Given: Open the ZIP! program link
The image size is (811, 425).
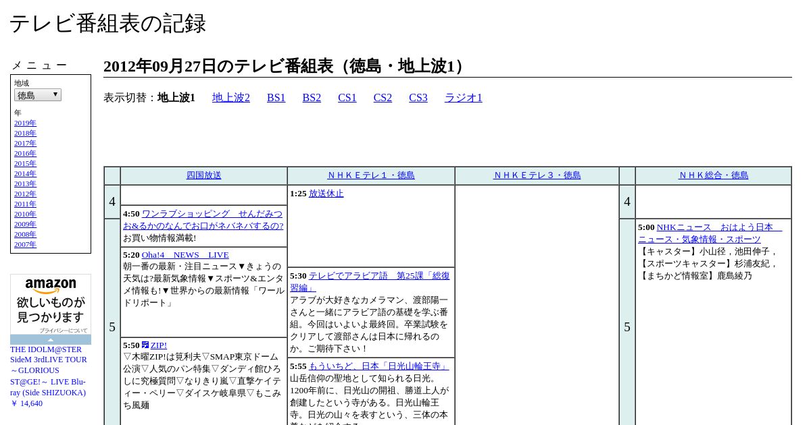Looking at the screenshot, I should tap(159, 345).
